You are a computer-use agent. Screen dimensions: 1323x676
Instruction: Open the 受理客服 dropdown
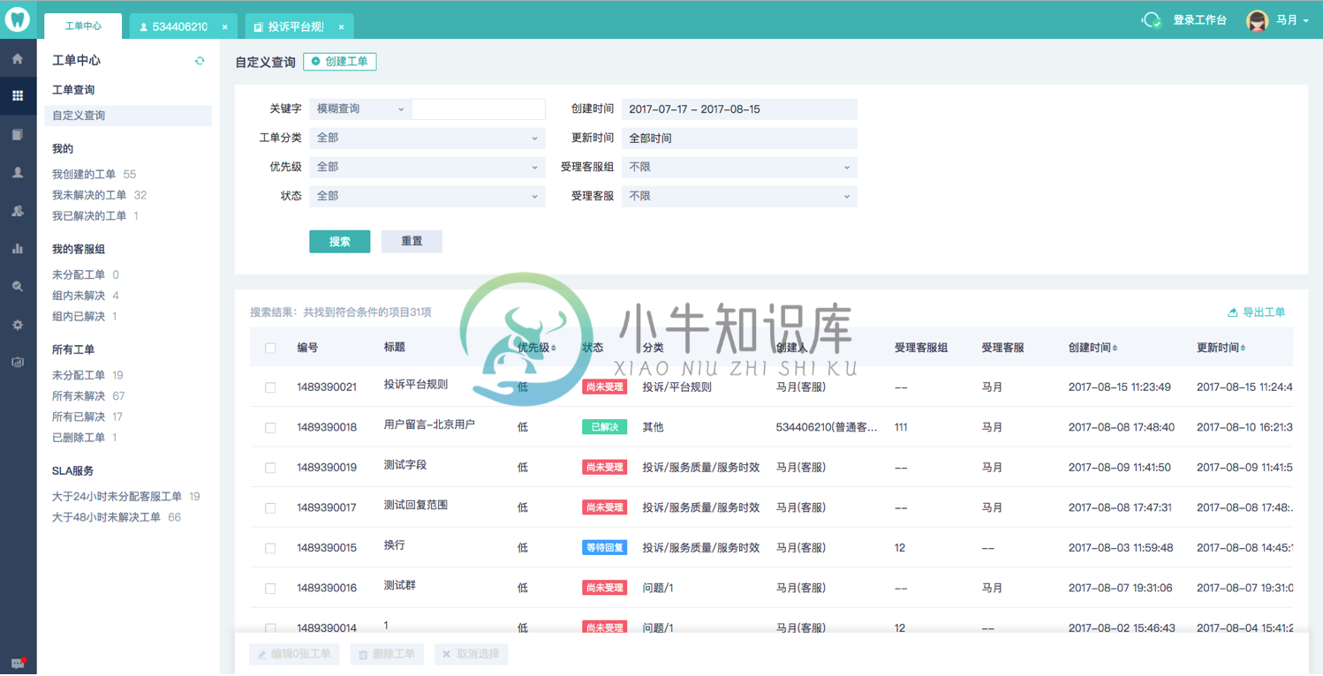pyautogui.click(x=739, y=196)
